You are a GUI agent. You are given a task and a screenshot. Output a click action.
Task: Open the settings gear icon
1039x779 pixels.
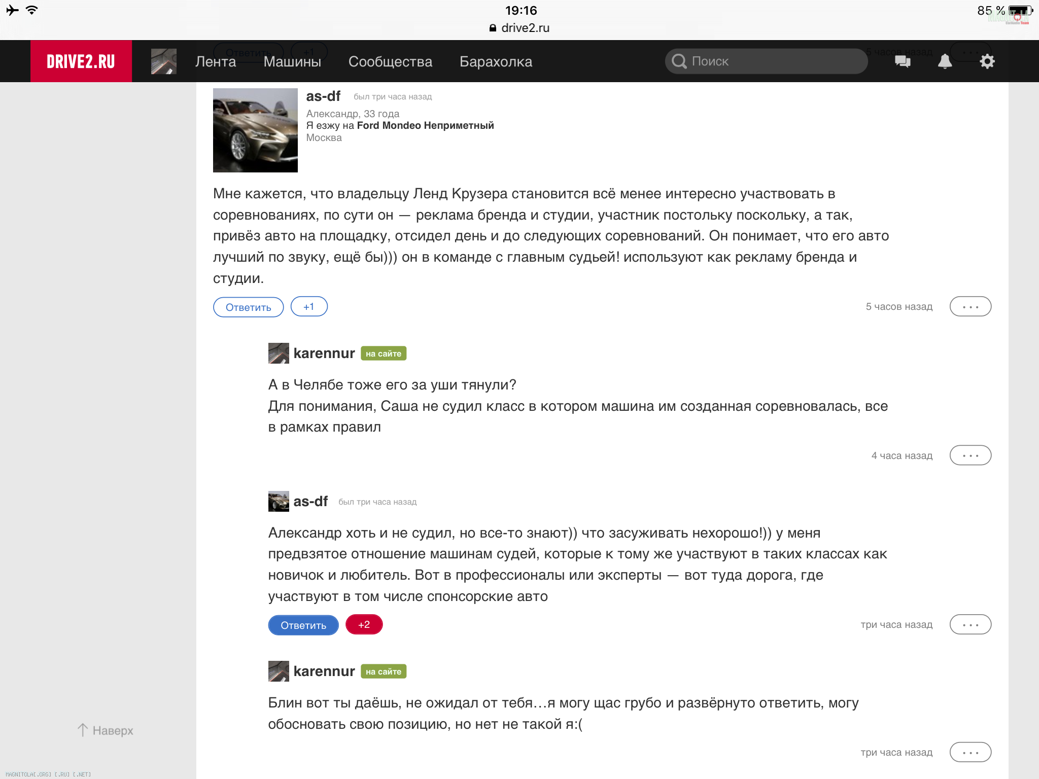coord(987,61)
